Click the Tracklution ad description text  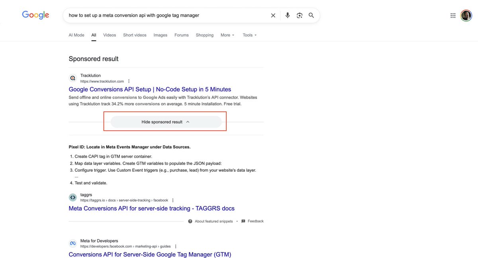coord(163,101)
